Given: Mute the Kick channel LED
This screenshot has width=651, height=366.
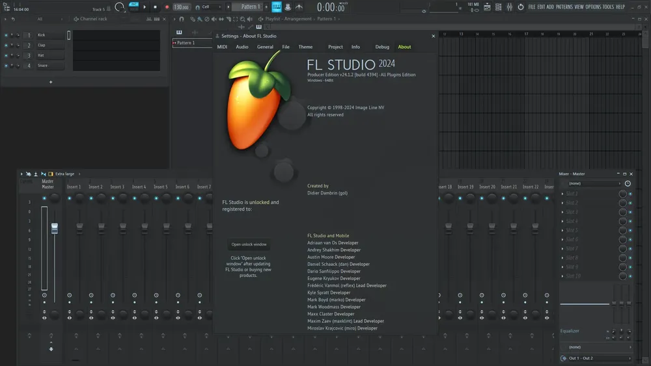Looking at the screenshot, I should click(6, 35).
